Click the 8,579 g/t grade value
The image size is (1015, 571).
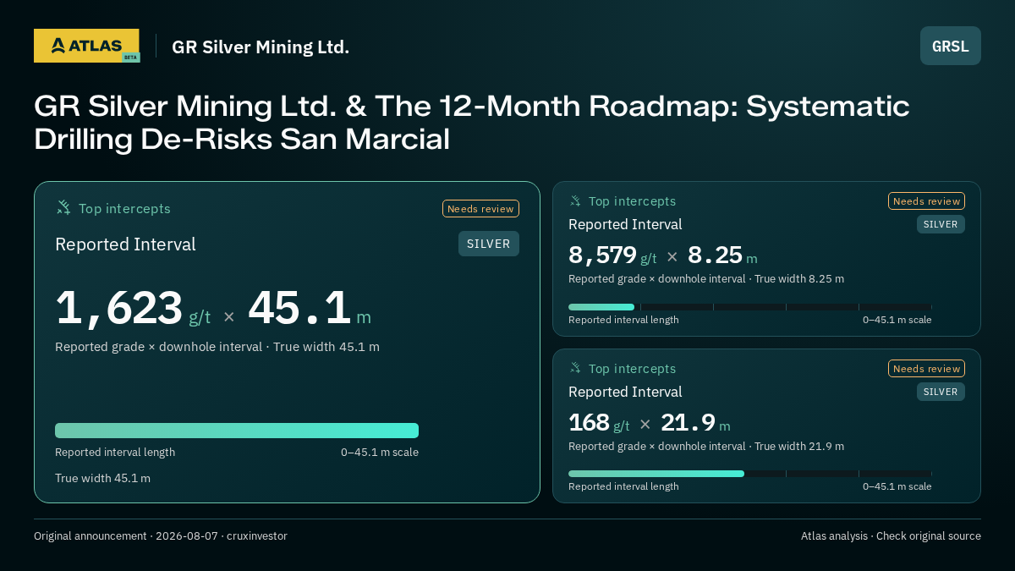612,255
